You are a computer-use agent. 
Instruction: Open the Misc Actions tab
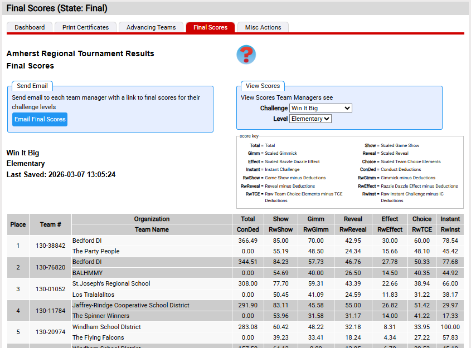263,27
